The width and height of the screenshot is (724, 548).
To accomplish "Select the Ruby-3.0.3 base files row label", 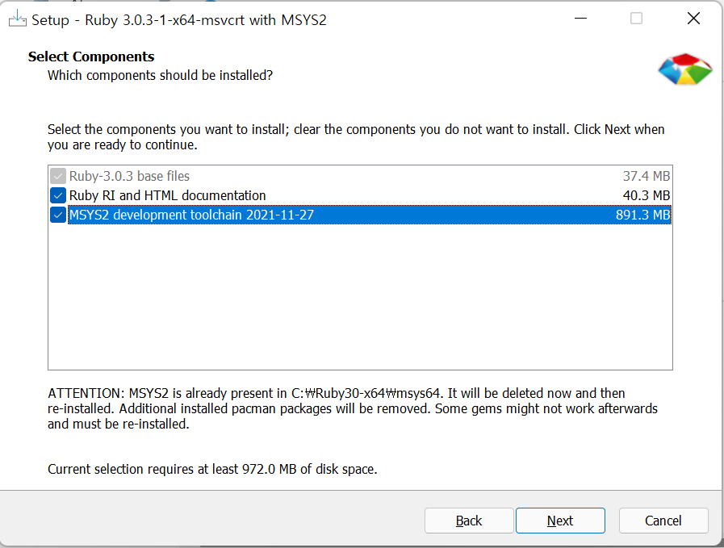I will (129, 176).
